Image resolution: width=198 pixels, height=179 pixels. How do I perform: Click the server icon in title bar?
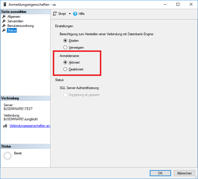pos(4,4)
